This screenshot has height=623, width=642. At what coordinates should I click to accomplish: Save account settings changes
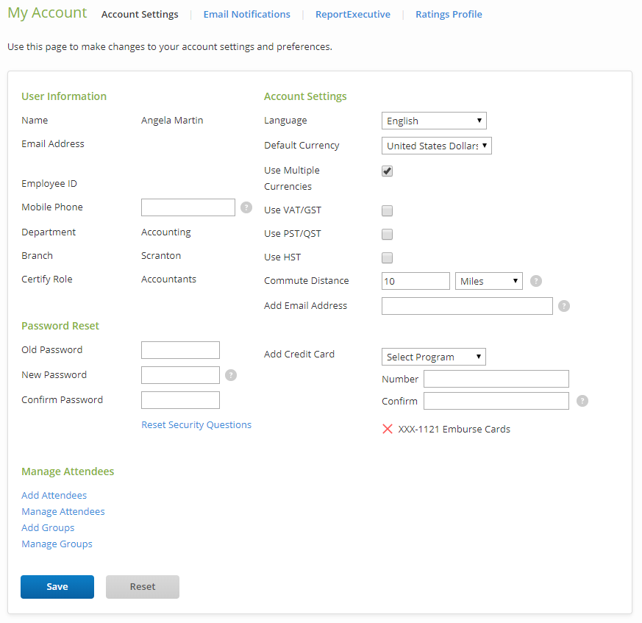tap(57, 586)
